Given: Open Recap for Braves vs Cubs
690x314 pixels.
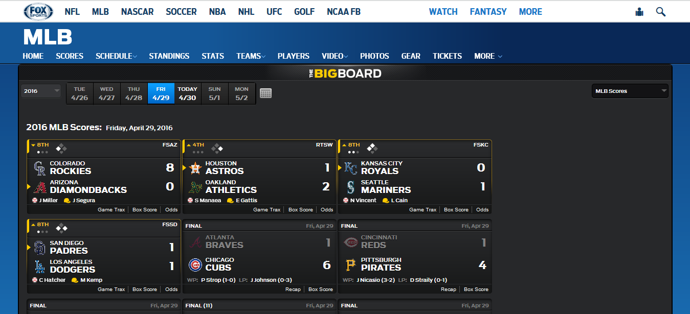Looking at the screenshot, I should (293, 289).
